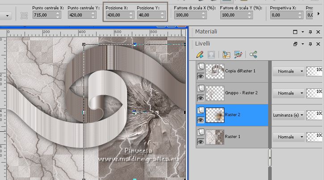Click the monitor image icon in the Livelli toolbar
Viewport: 324px width, 180px height.
click(238, 54)
